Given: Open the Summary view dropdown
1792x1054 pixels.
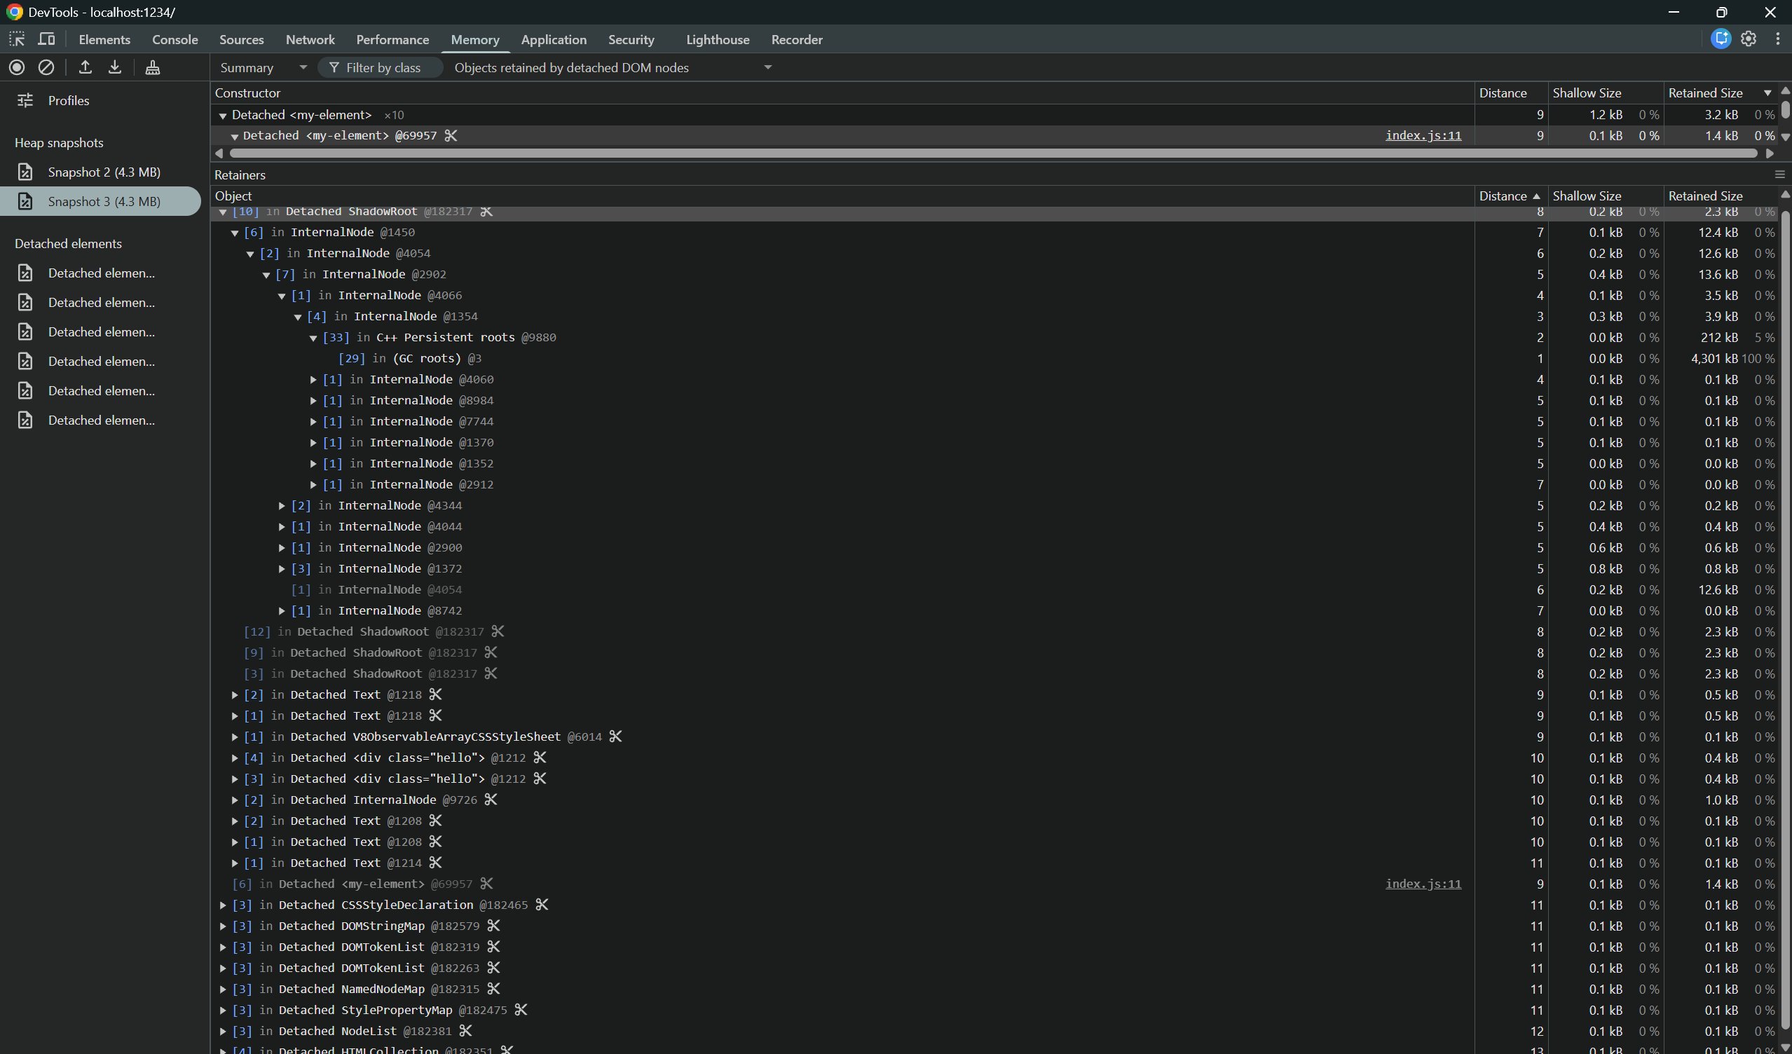Looking at the screenshot, I should click(x=263, y=67).
